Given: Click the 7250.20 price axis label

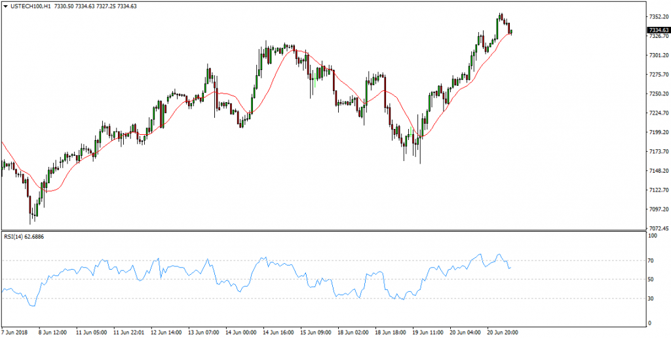Looking at the screenshot, I should click(x=656, y=94).
